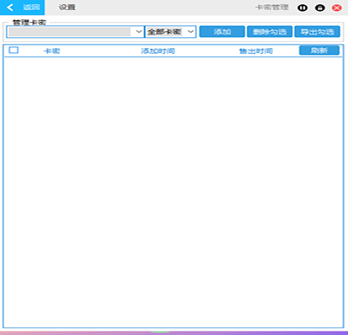This screenshot has width=348, height=335.
Task: Open the 设置 tab
Action: coord(67,8)
